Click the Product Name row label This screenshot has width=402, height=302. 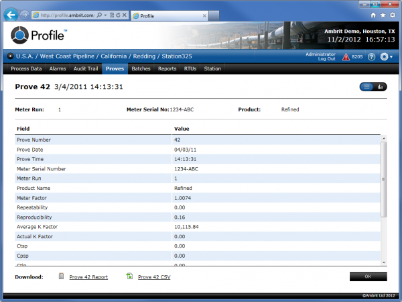click(33, 188)
